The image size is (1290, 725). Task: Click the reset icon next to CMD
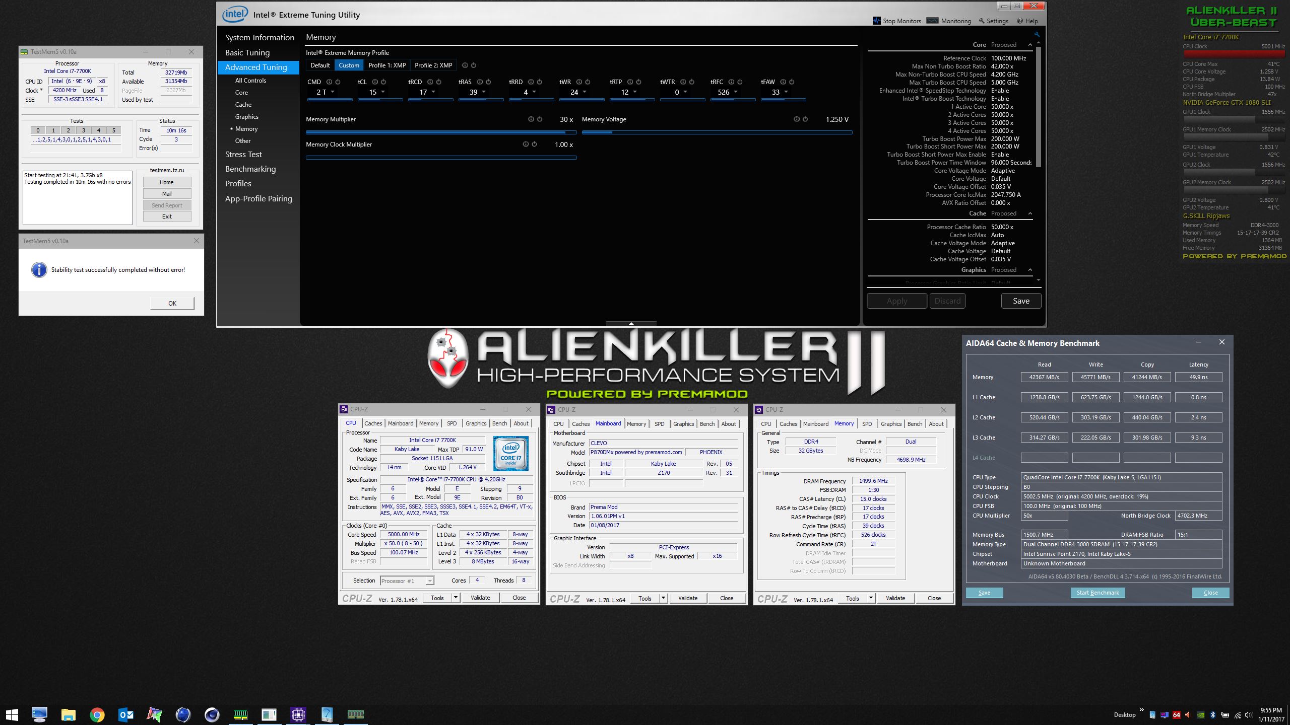pyautogui.click(x=338, y=82)
